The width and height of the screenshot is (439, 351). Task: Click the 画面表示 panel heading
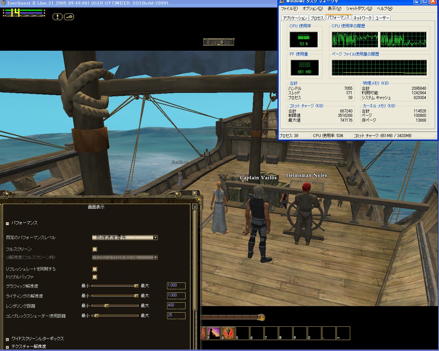click(x=96, y=207)
